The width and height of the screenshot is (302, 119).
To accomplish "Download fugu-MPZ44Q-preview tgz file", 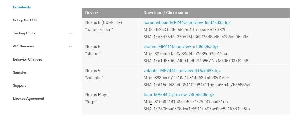I will [x=179, y=95].
